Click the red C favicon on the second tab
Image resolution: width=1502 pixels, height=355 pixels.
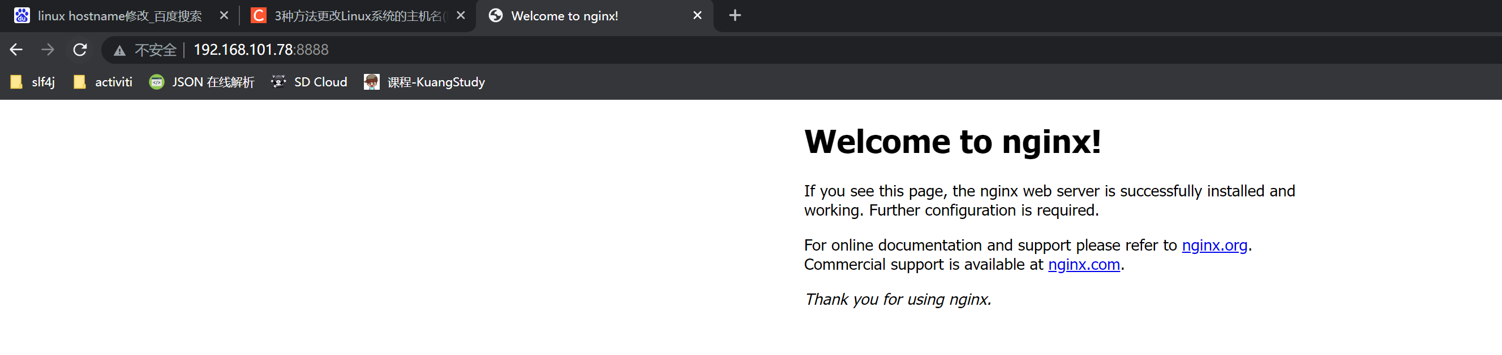[258, 16]
